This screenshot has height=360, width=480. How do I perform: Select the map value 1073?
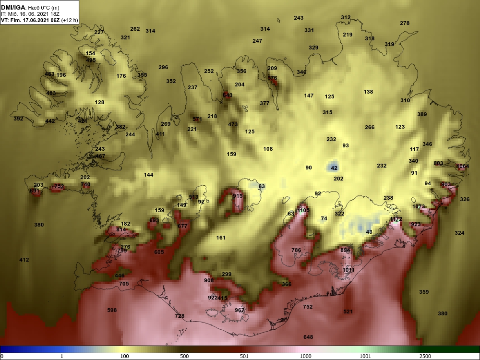click(x=419, y=206)
